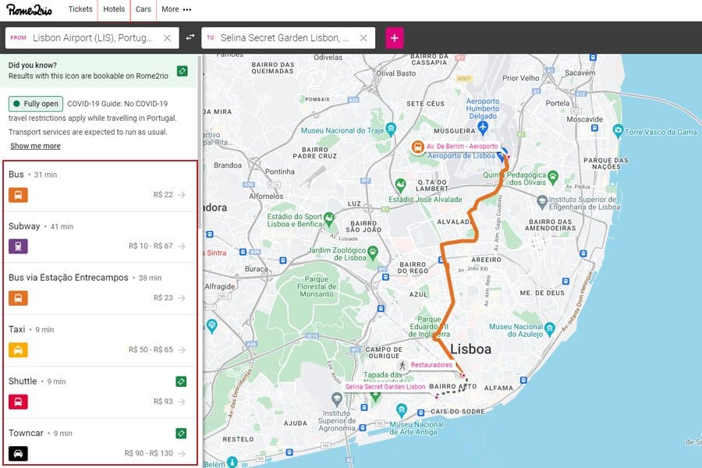Add another destination with plus button
This screenshot has height=468, width=702.
point(395,38)
